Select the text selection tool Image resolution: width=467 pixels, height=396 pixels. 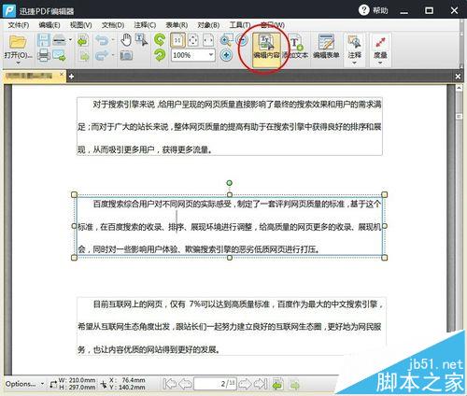[x=142, y=40]
